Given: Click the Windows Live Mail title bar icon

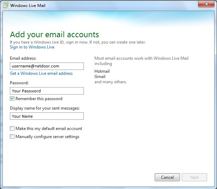Looking at the screenshot, I should point(5,6).
